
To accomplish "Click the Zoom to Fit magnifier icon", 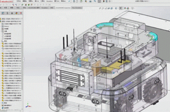I will click(100, 8).
